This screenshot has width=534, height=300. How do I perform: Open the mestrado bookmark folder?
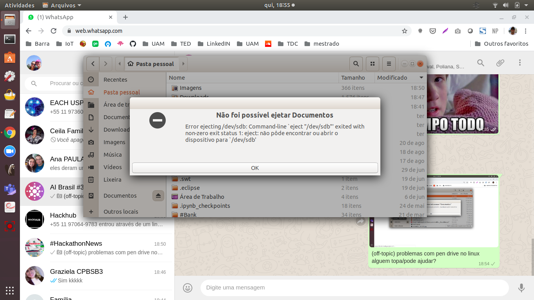tap(322, 44)
